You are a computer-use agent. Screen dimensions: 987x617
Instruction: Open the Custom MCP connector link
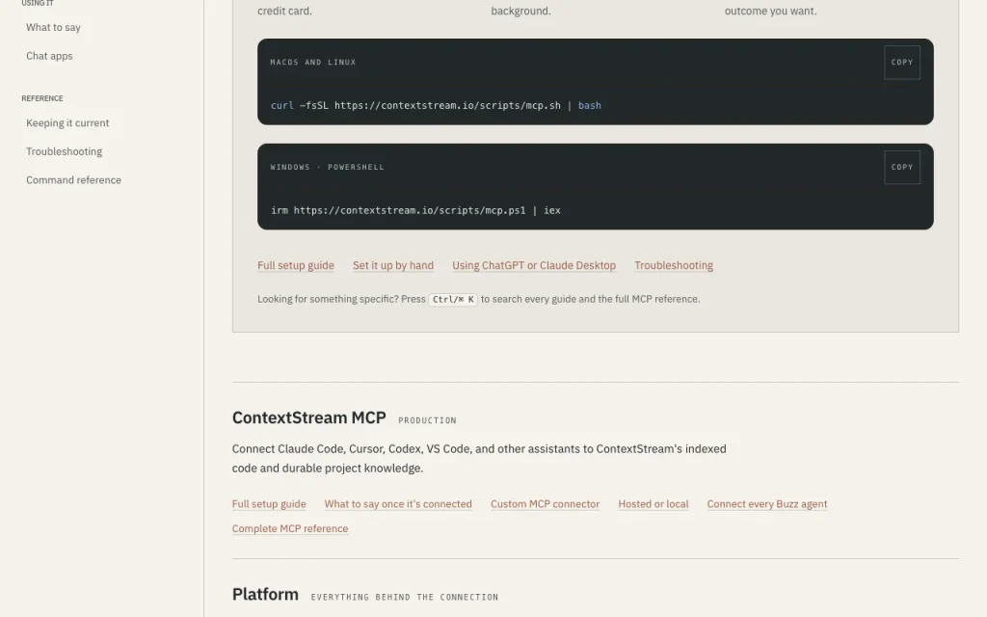546,504
